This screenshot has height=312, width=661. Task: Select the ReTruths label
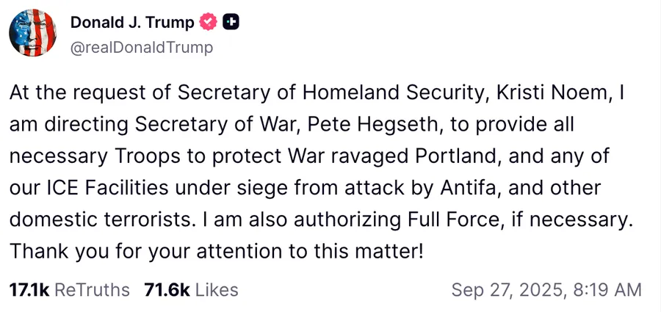92,290
